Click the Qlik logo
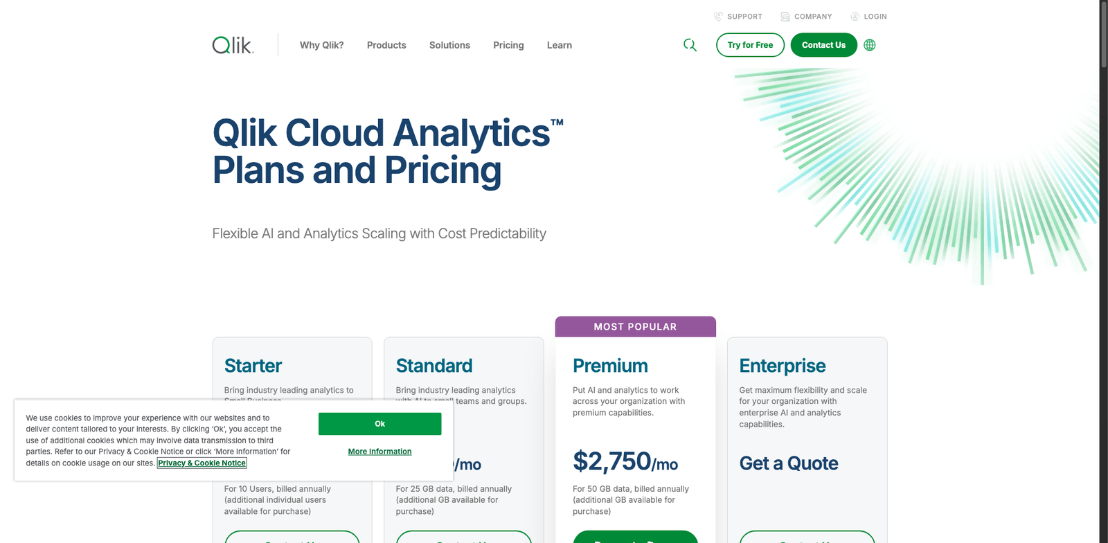1108x543 pixels. click(232, 44)
